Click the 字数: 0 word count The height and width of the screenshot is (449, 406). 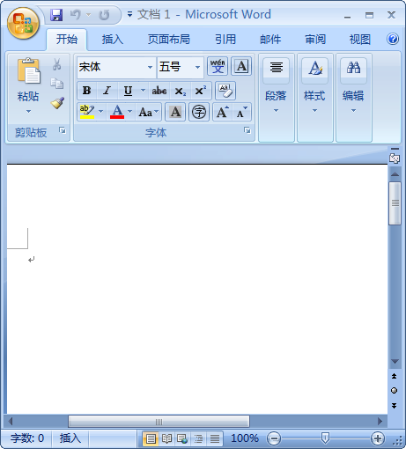pyautogui.click(x=27, y=438)
